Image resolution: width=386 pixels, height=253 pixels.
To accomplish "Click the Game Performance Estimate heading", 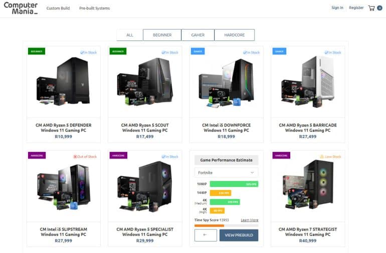I will tap(226, 160).
